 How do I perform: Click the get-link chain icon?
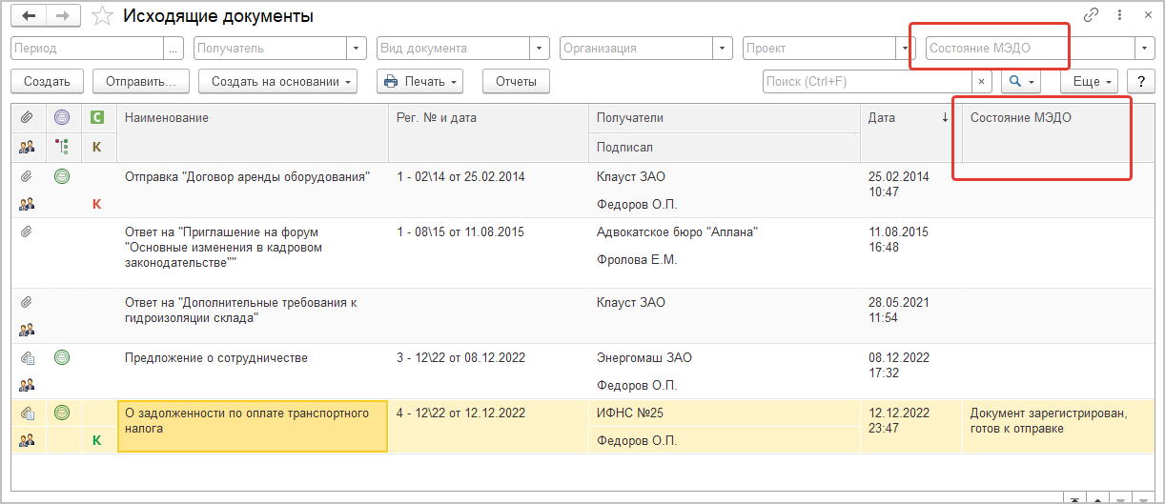pyautogui.click(x=1092, y=15)
